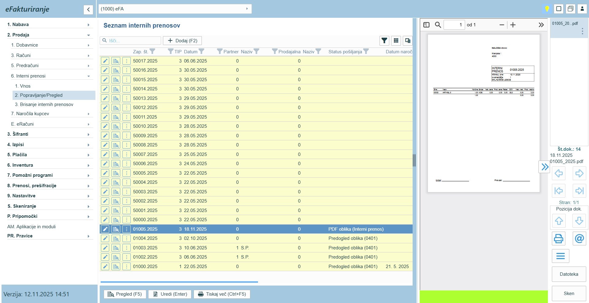Click the email (@) icon in document panel
Viewport: 589px width, 303px height.
(x=579, y=238)
